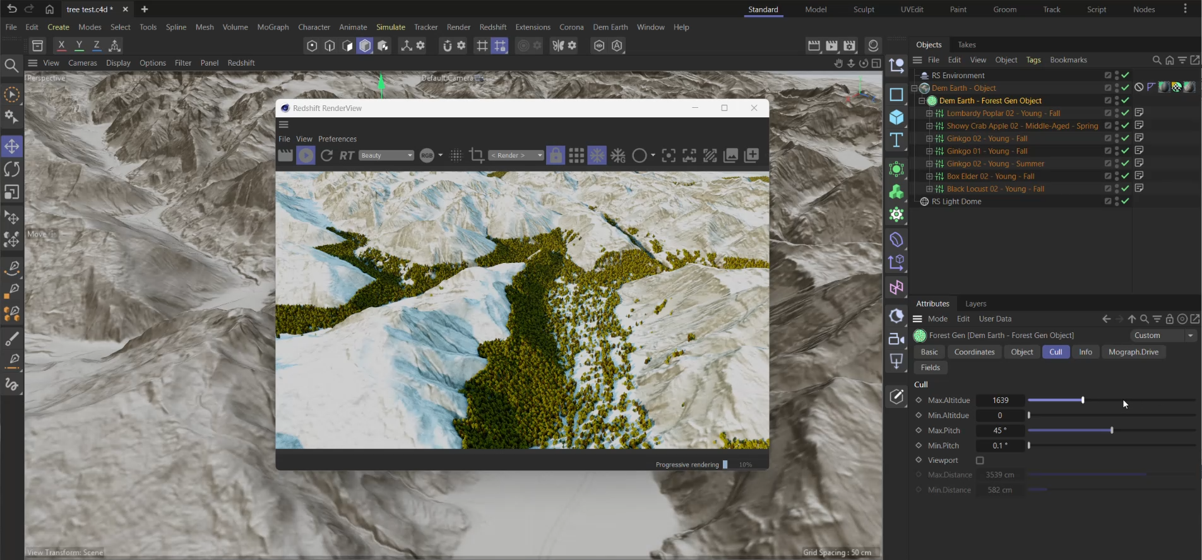1202x560 pixels.
Task: Open the Beauty AOV dropdown in RenderView
Action: 386,155
